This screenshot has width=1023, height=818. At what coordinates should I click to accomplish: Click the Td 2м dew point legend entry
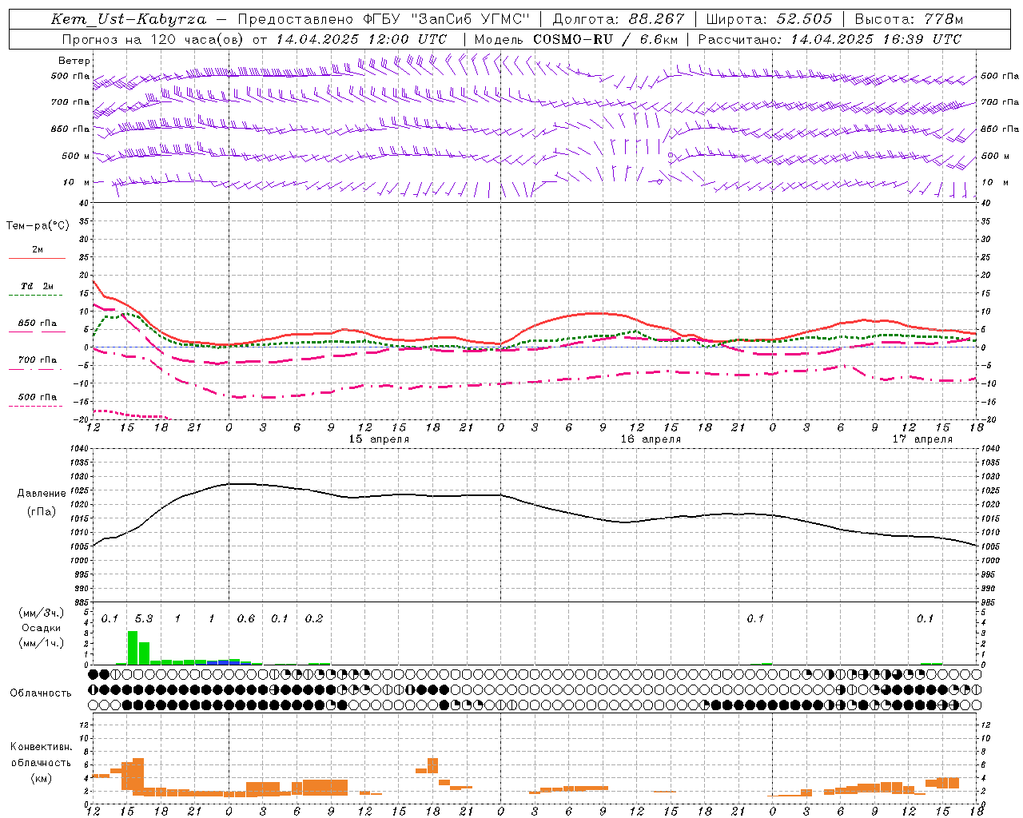[x=38, y=286]
